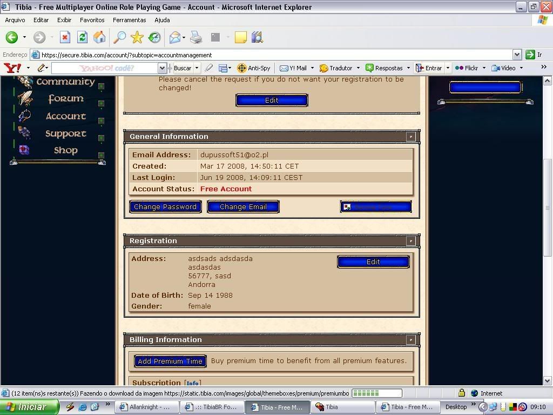
Task: Click the Refresh page icon
Action: click(x=82, y=37)
